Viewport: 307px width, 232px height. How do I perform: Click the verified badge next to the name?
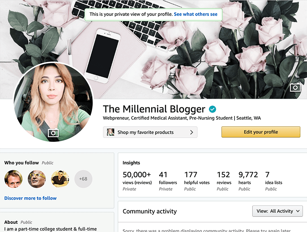[x=212, y=109]
